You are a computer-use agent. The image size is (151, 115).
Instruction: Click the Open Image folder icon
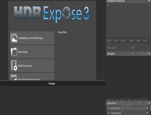(x=14, y=52)
